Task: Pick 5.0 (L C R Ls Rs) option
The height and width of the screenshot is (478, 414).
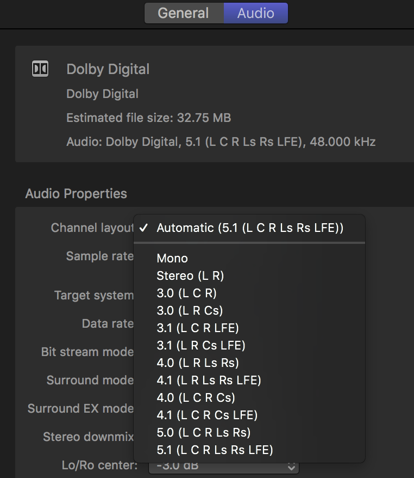Action: point(203,432)
